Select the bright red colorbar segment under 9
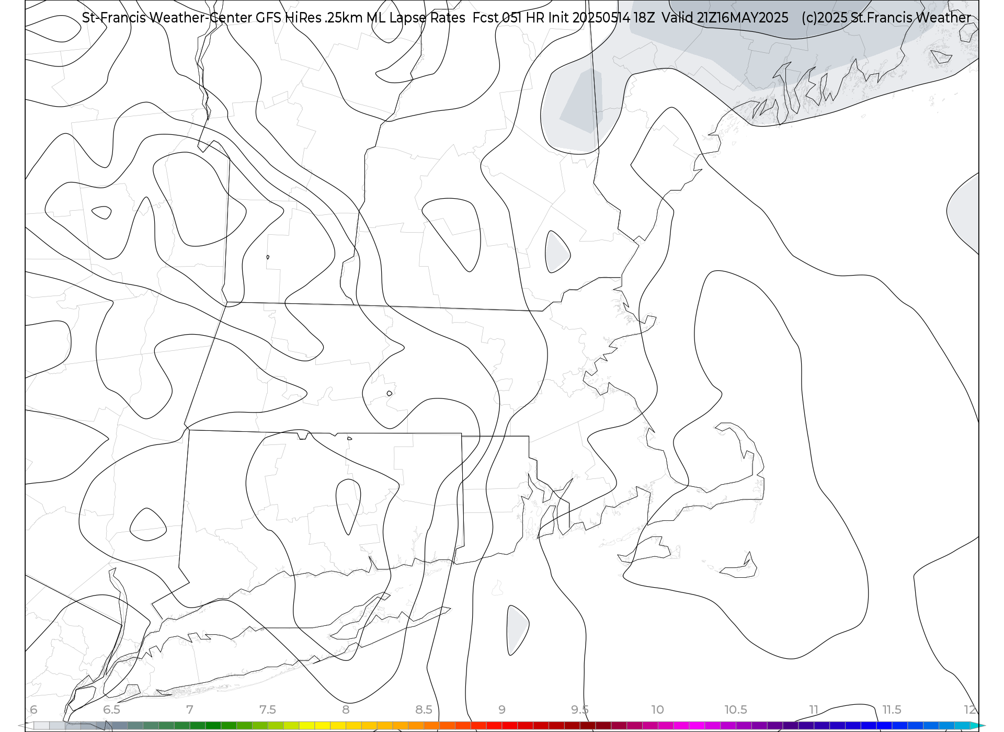Viewport: 1004px width, 732px height. [x=510, y=726]
